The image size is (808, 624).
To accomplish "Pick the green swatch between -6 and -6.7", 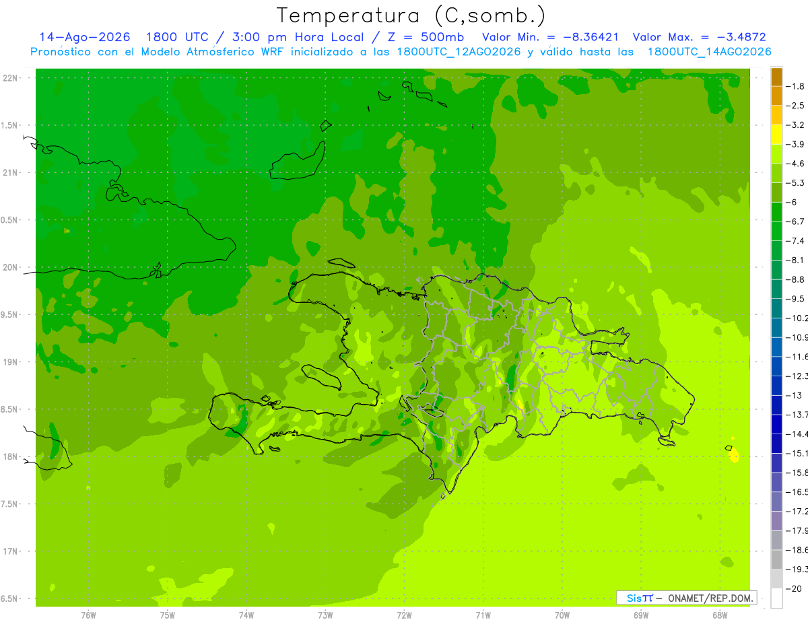I will pos(776,212).
